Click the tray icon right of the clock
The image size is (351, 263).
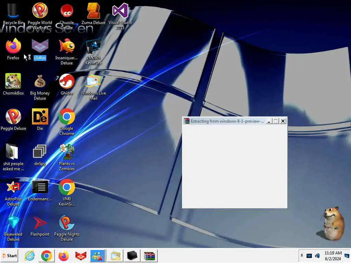[347, 255]
